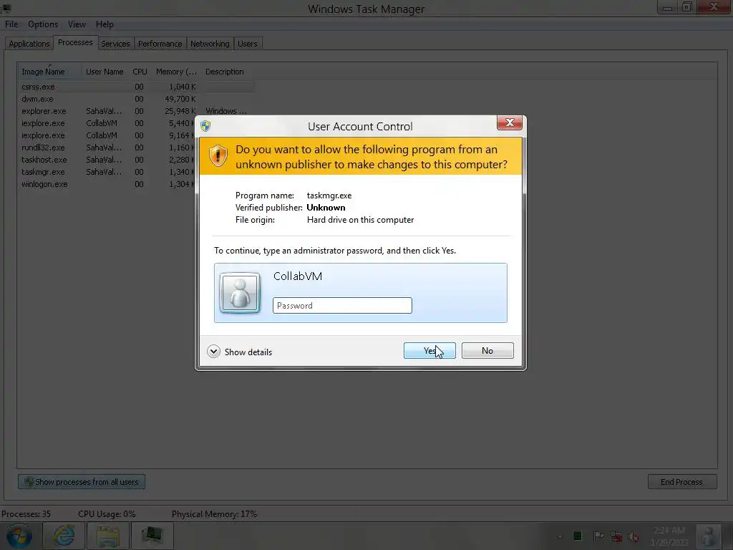This screenshot has width=733, height=550.
Task: Switch to the Applications tab
Action: click(29, 44)
